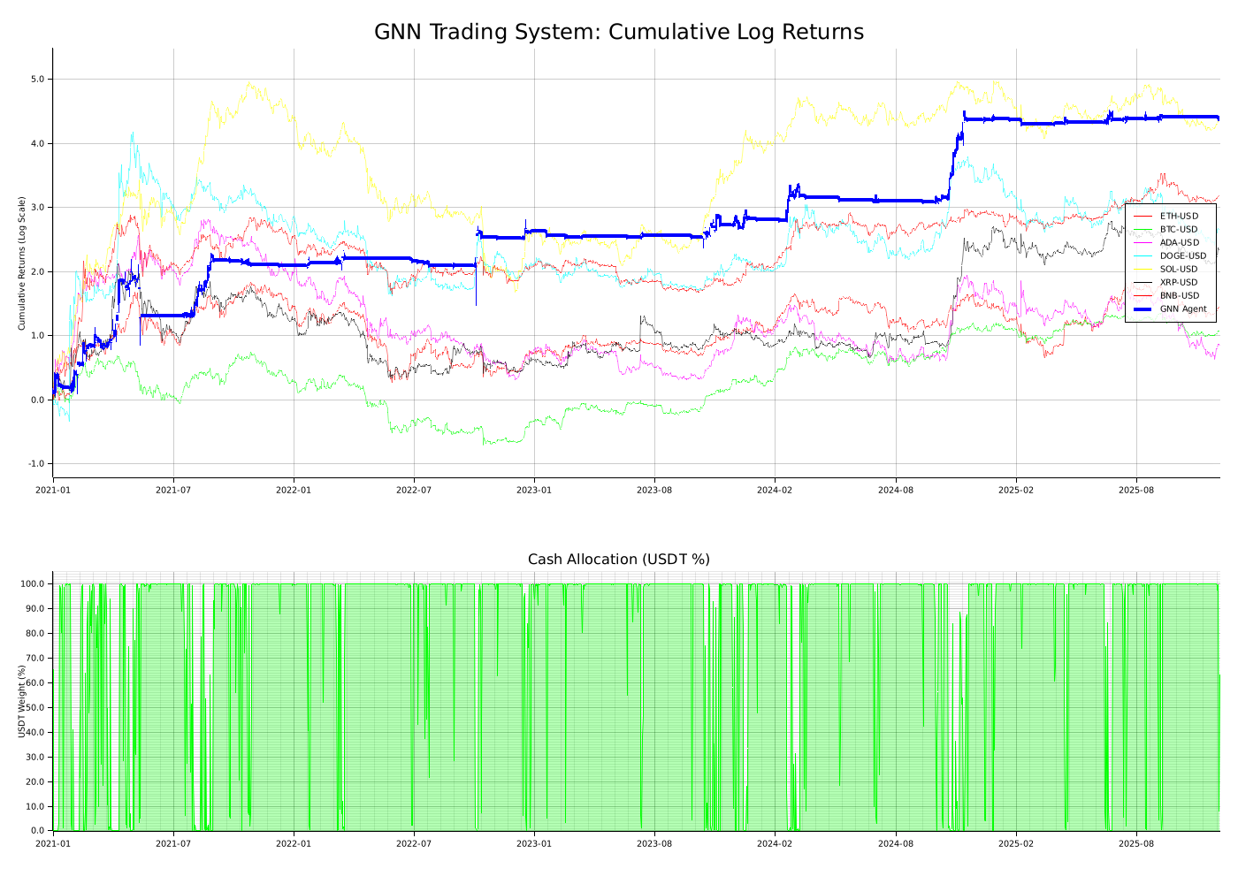This screenshot has width=1238, height=884.
Task: Click the BNB-USD legend line sample
Action: point(1142,294)
